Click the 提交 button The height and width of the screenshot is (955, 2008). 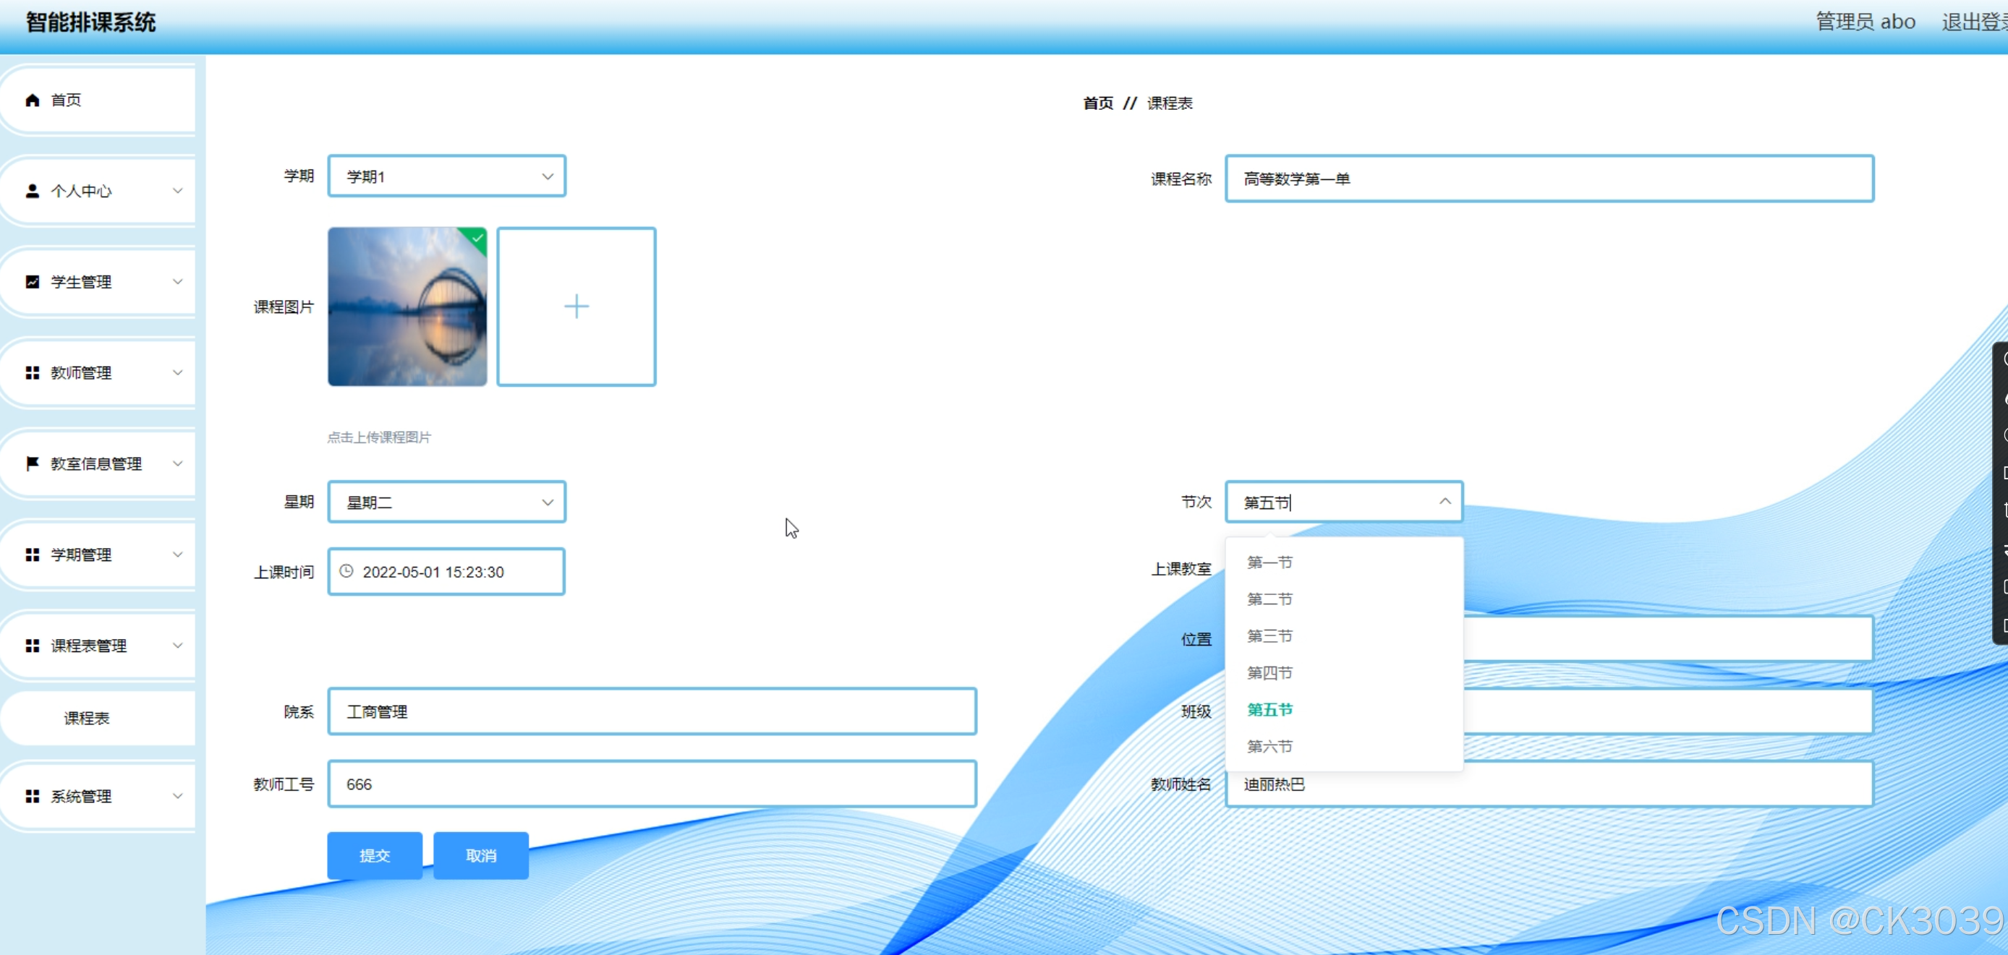tap(374, 855)
